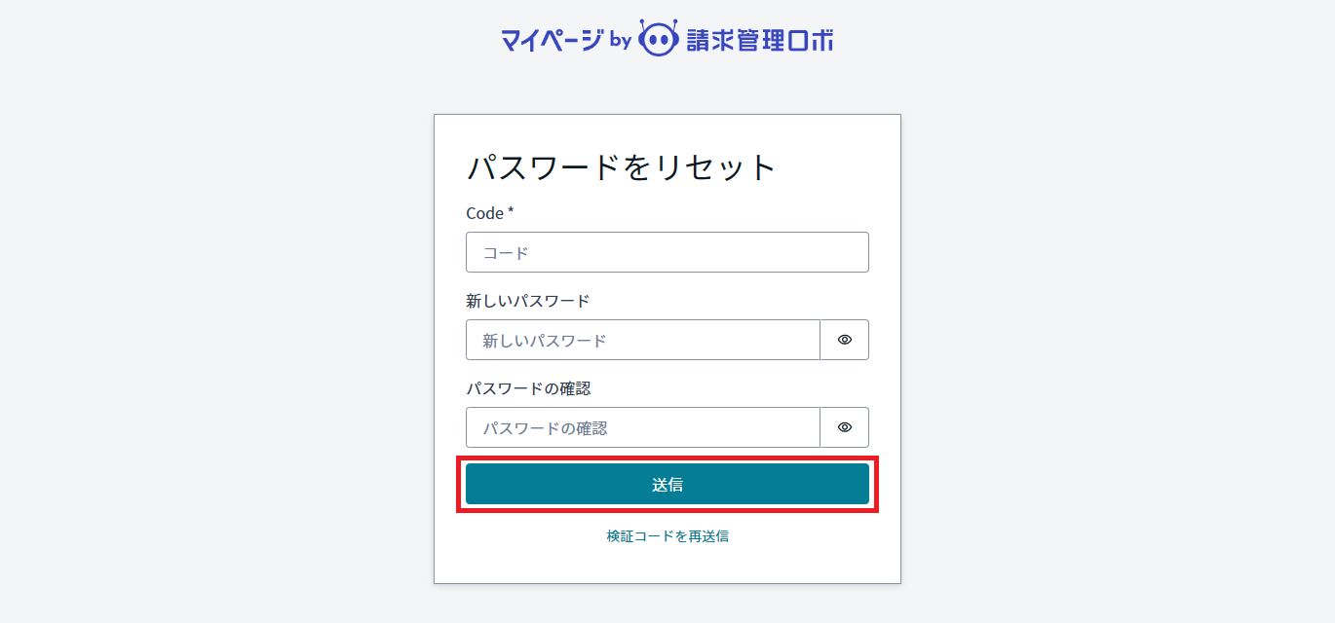1335x623 pixels.
Task: Click into the 新しいパスワード input box
Action: click(x=643, y=340)
